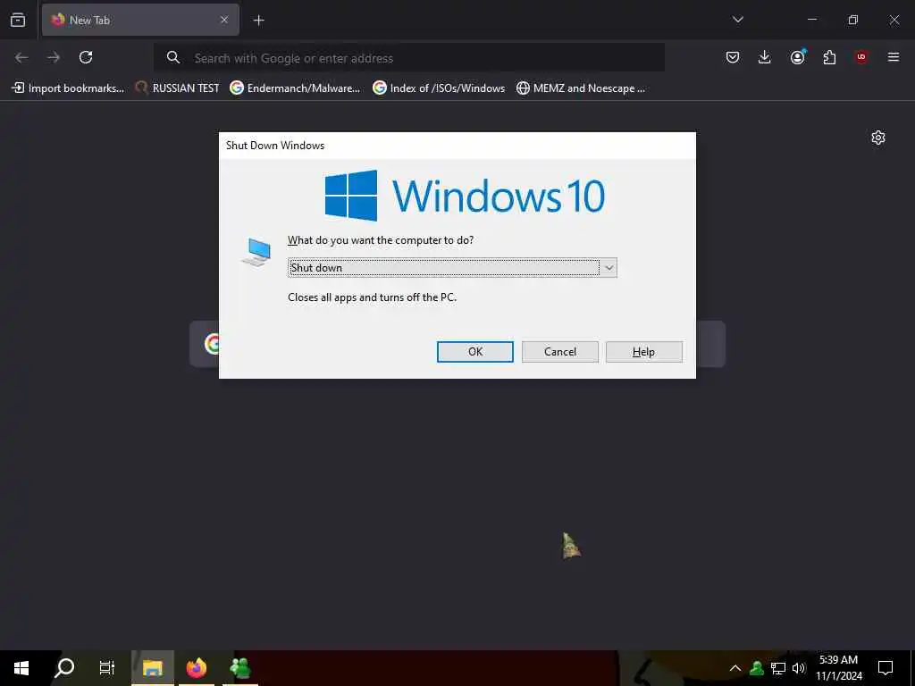Go back one page in Firefox
The height and width of the screenshot is (686, 915).
click(x=21, y=57)
